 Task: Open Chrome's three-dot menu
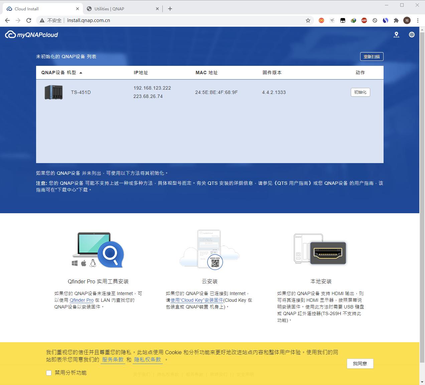(418, 20)
